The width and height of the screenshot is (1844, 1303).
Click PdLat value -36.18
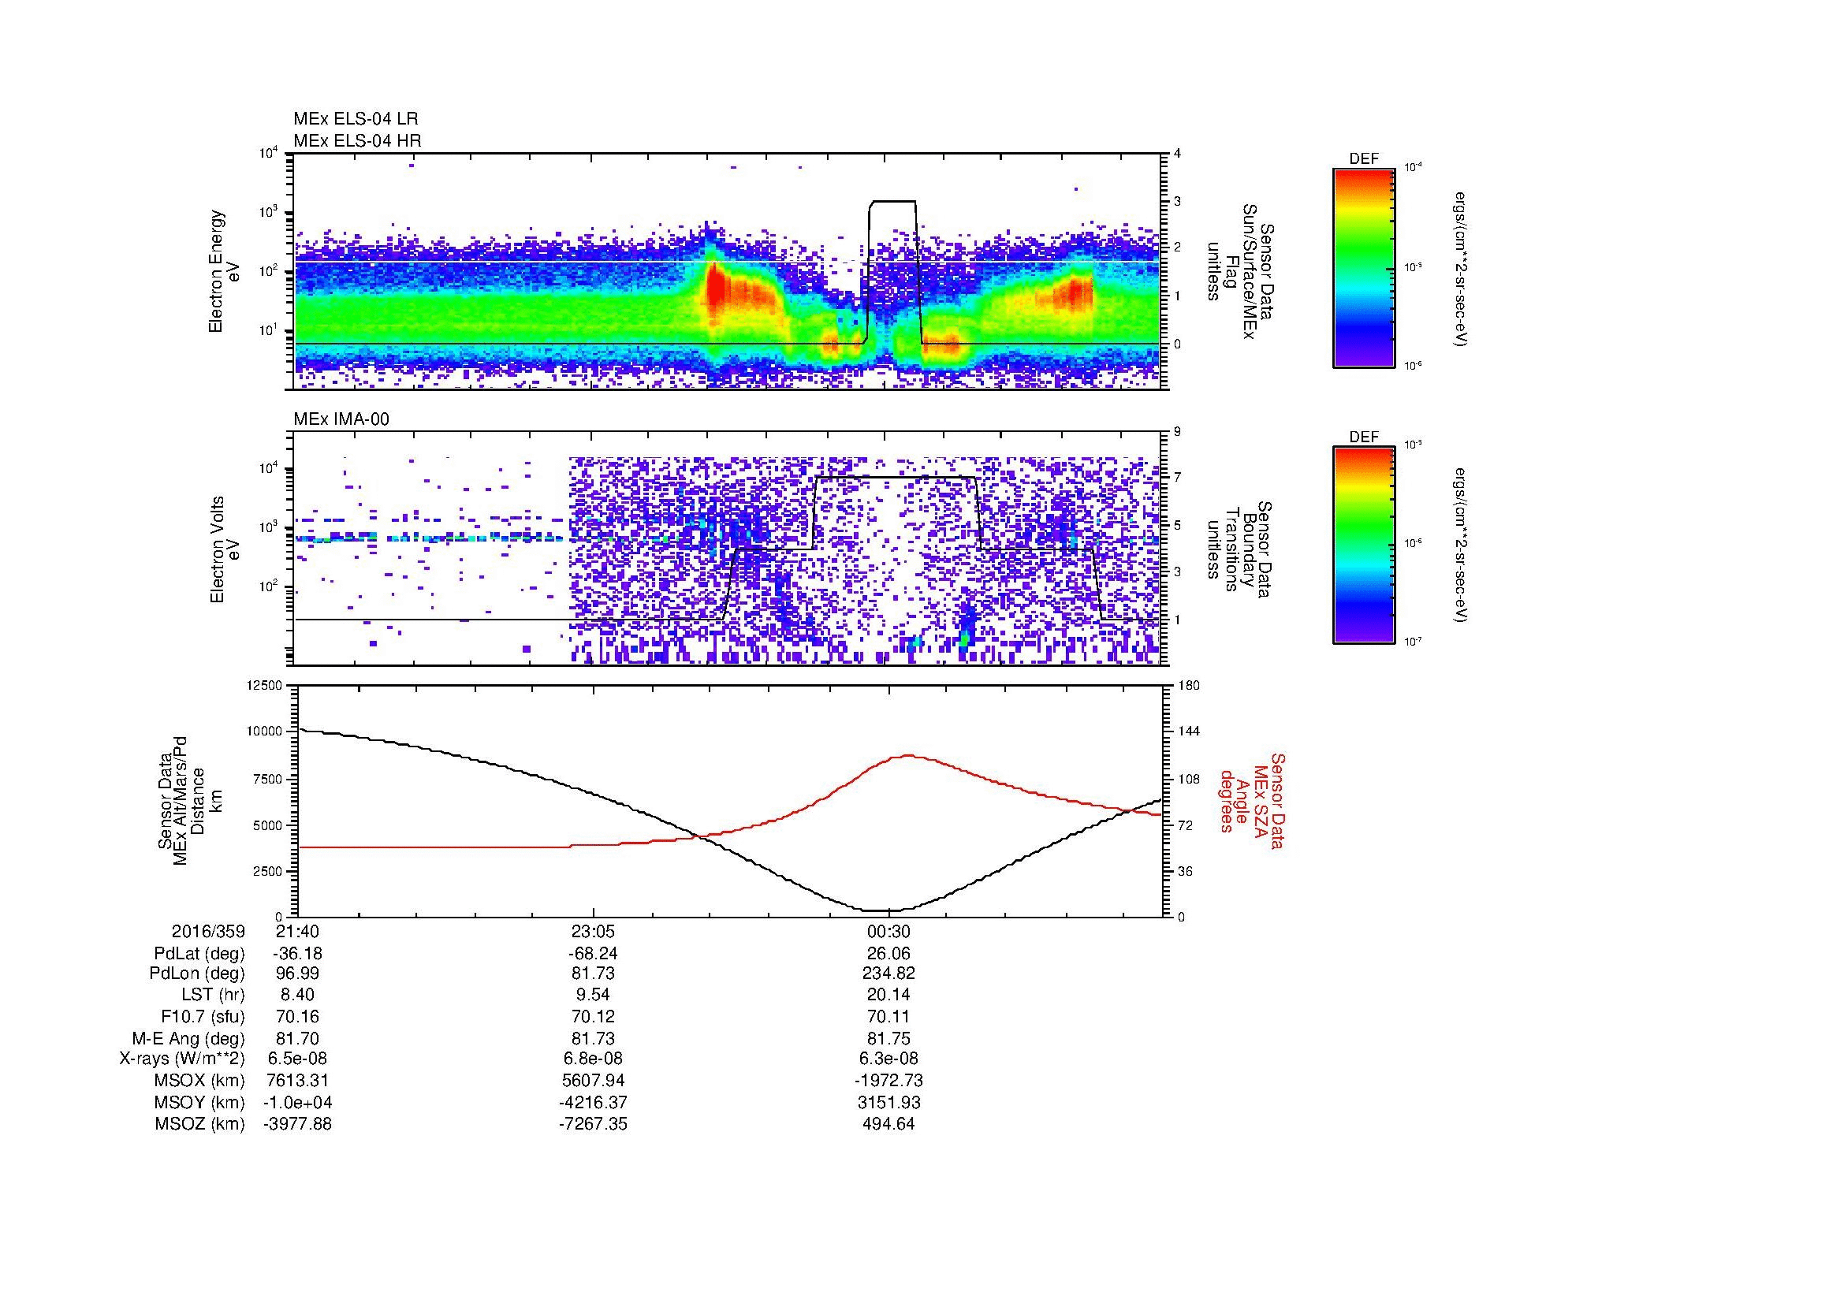click(x=297, y=954)
